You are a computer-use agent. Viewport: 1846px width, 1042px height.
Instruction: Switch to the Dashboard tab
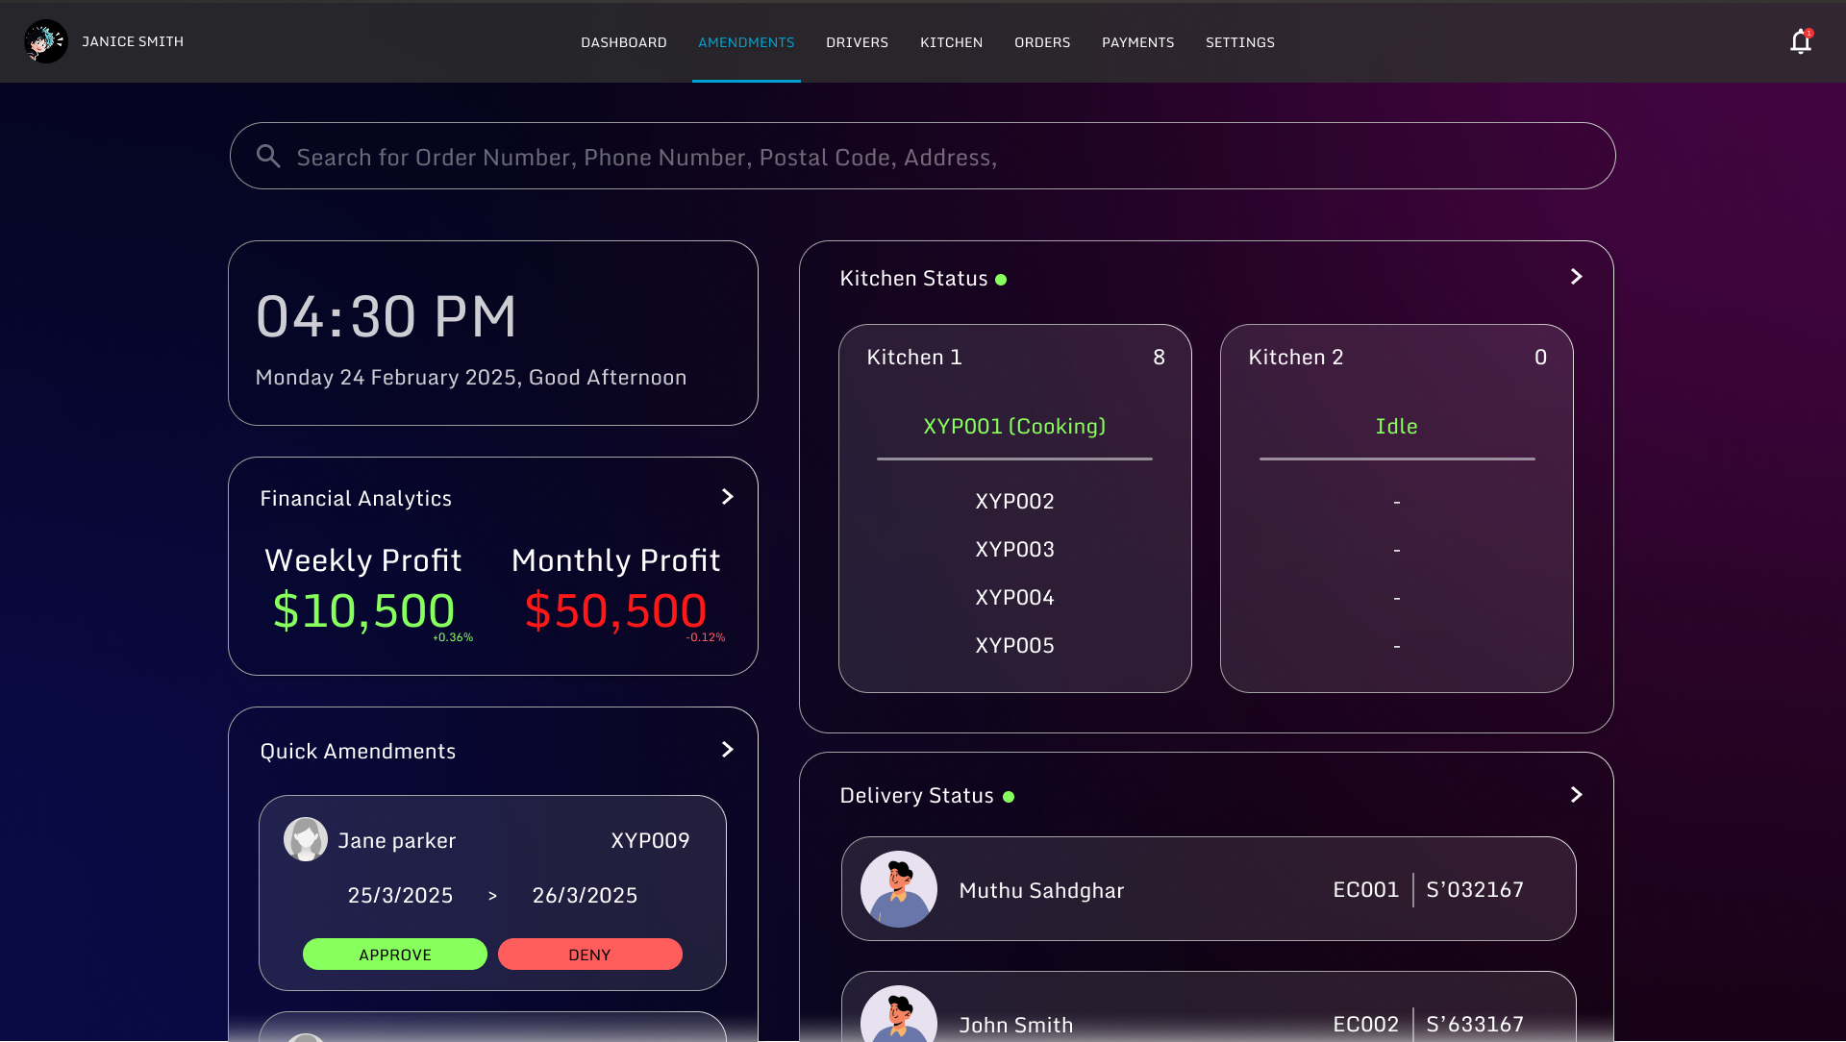[x=623, y=42]
